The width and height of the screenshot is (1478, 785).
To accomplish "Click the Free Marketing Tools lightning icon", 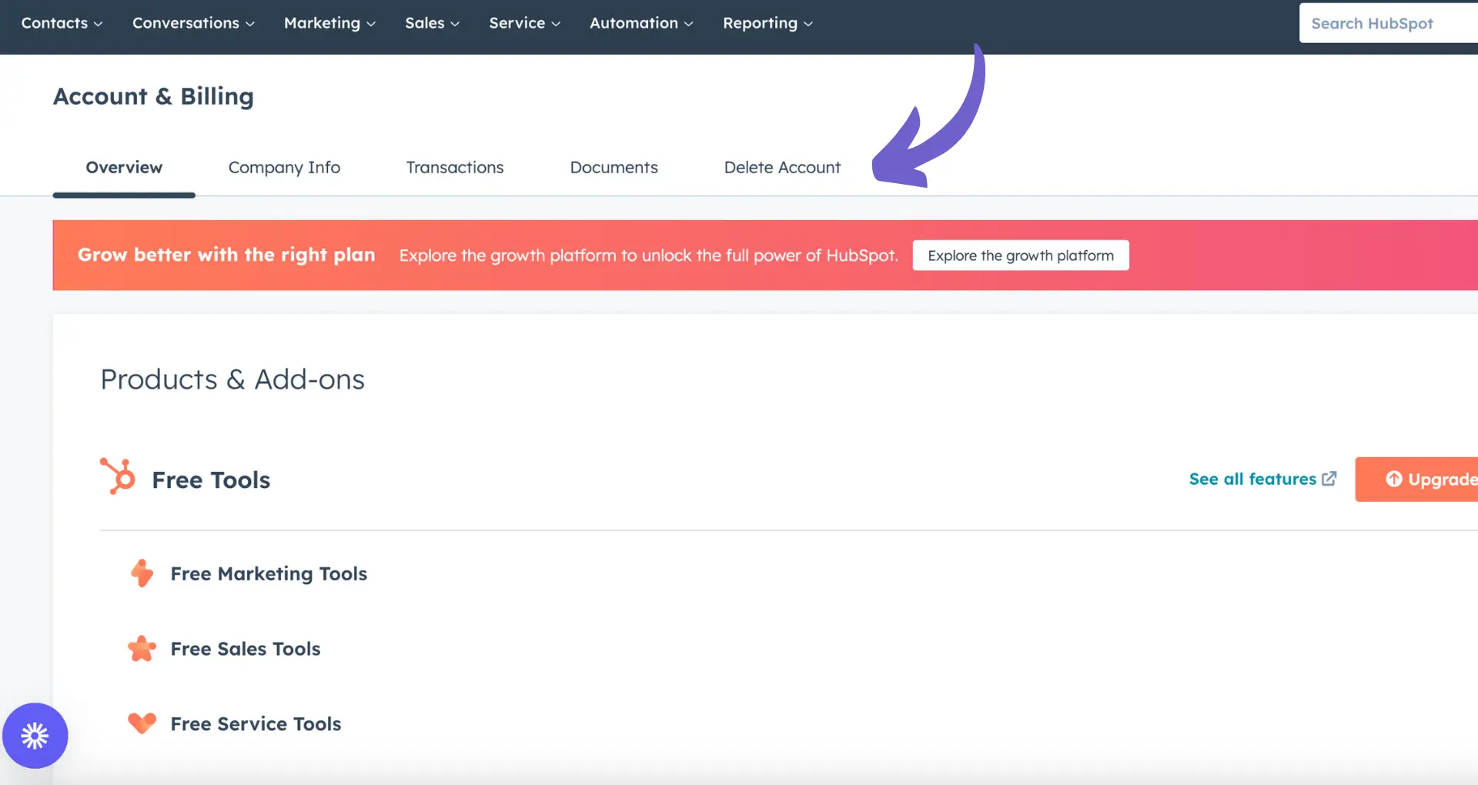I will click(x=142, y=573).
